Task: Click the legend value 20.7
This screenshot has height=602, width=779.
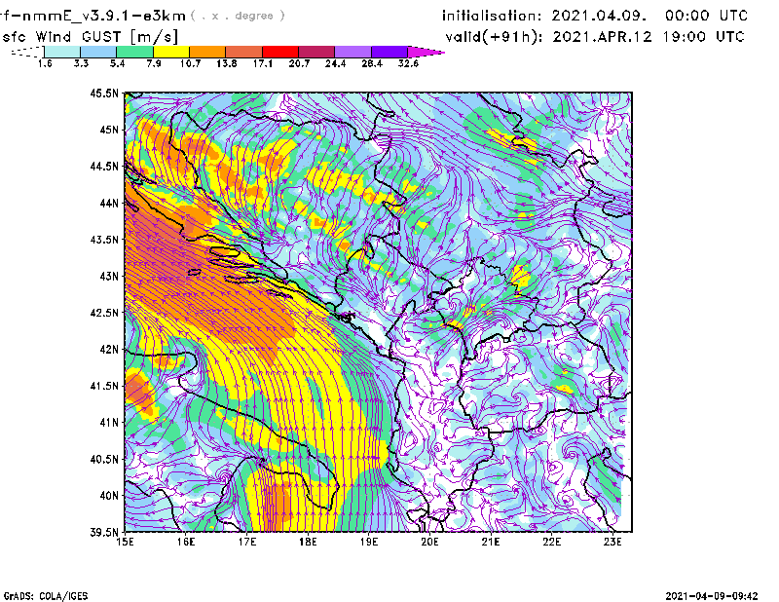Action: (299, 63)
